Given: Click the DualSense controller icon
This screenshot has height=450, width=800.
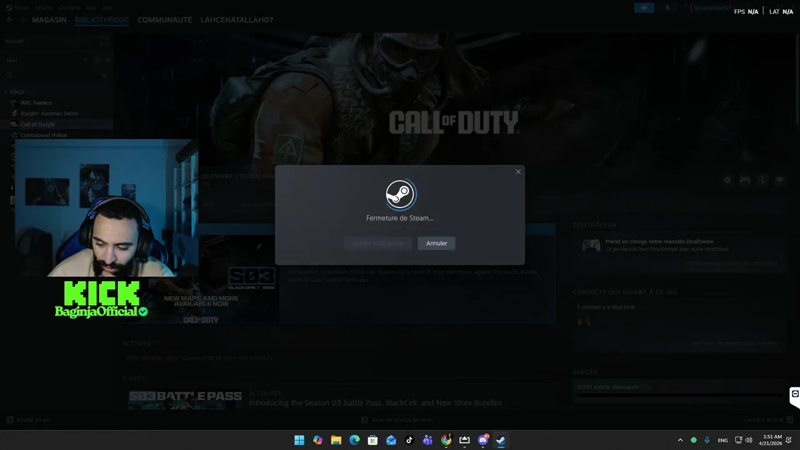Looking at the screenshot, I should (591, 245).
